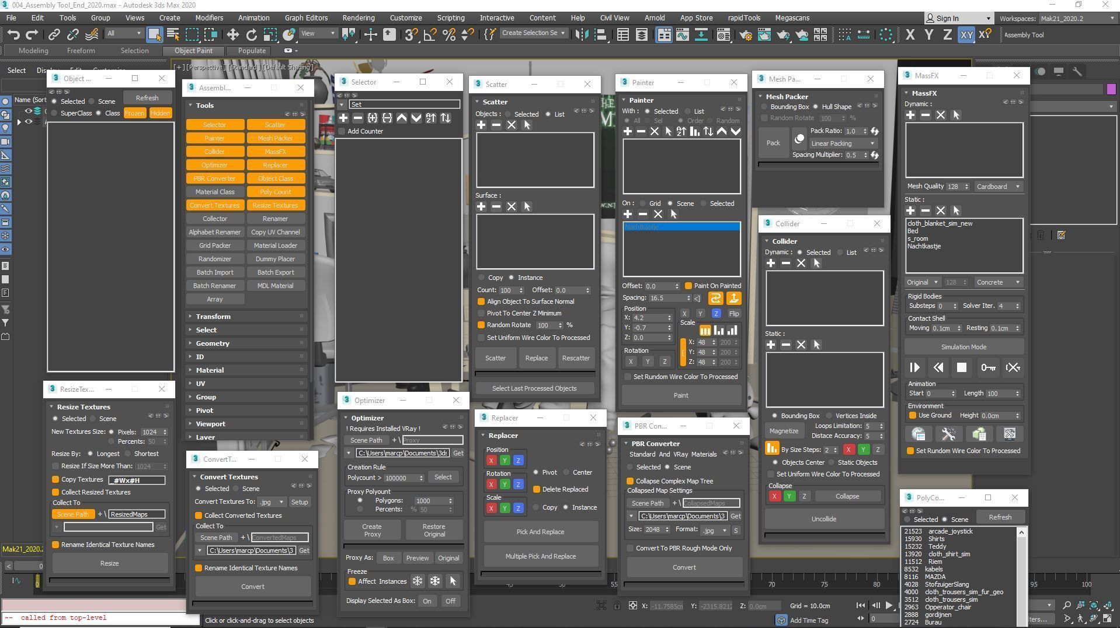
Task: Click MassFX reset simulation rewind icon
Action: pyautogui.click(x=938, y=367)
